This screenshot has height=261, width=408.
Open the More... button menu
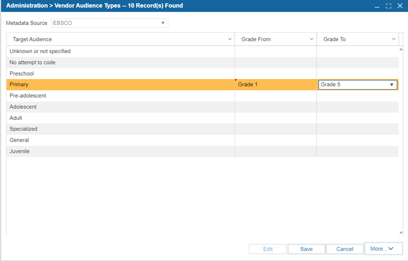384,249
